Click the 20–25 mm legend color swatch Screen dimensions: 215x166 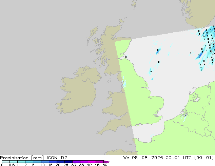(x=60, y=162)
